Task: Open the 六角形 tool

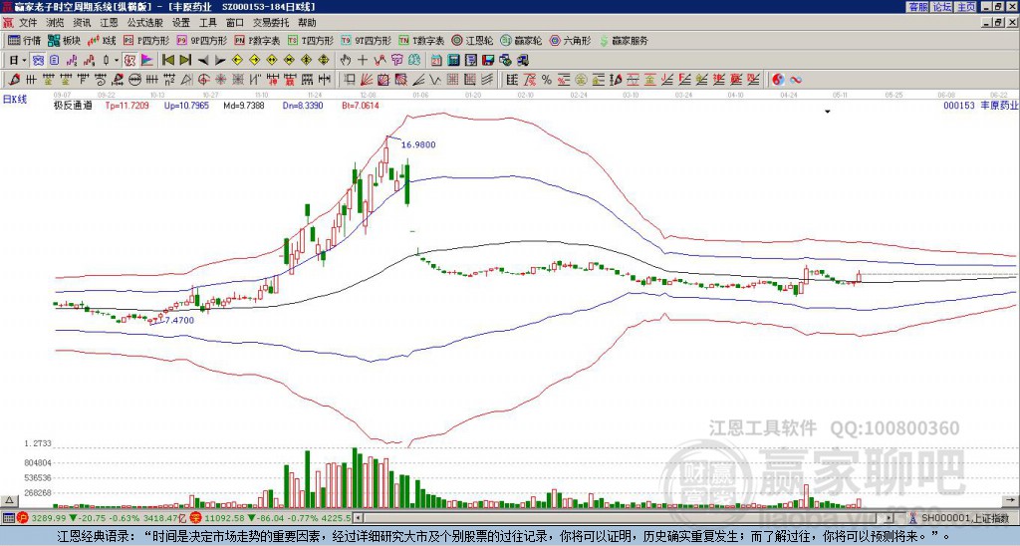Action: click(x=571, y=41)
